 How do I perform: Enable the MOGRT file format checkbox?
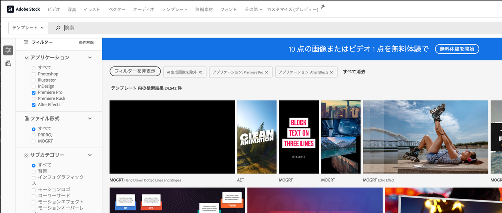34,141
